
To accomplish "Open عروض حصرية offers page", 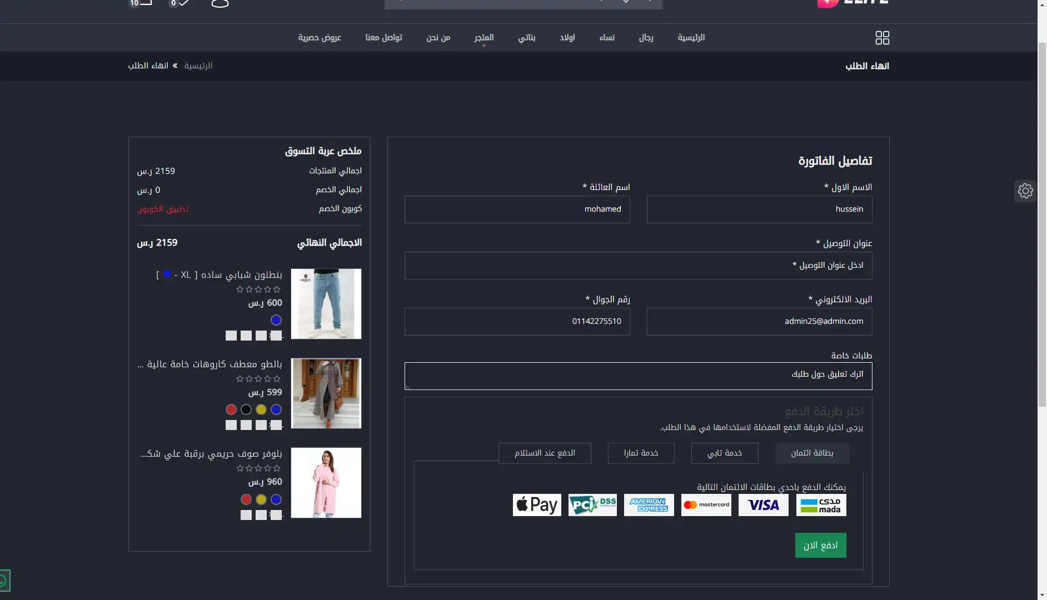I will click(x=320, y=38).
